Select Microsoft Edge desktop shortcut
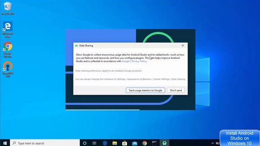Viewport: 260px width, 146px height. (x=7, y=30)
